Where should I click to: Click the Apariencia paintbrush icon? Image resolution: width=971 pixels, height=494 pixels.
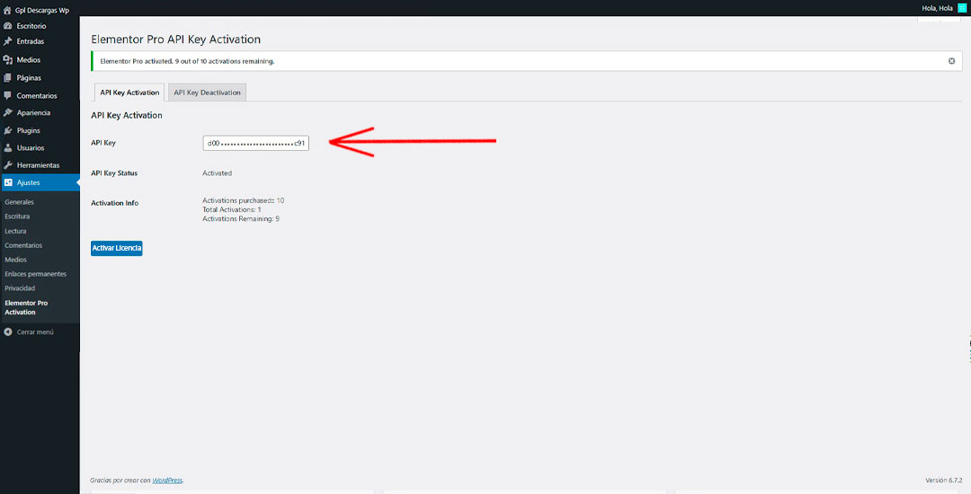click(7, 112)
